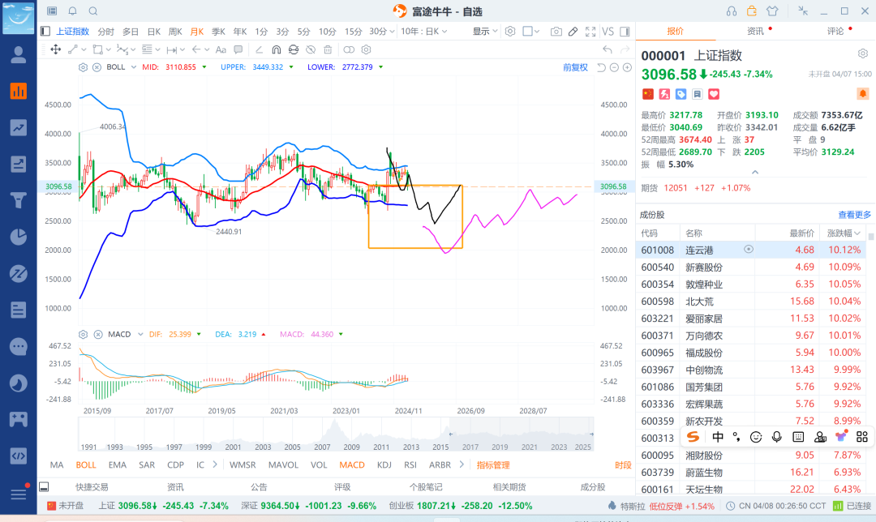The width and height of the screenshot is (876, 522).
Task: Open the chat bubble sidebar icon
Action: (19, 347)
